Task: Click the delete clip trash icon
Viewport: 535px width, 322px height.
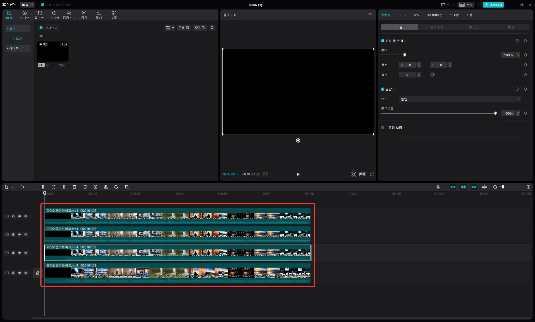Action: [74, 187]
